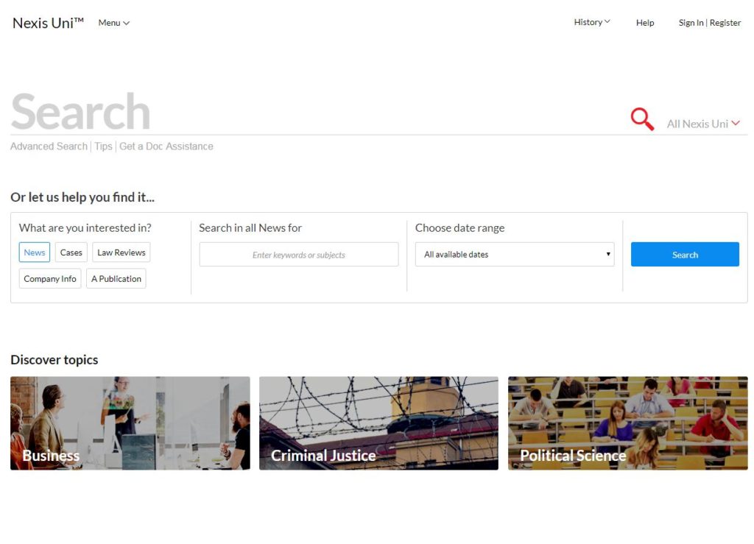Click the Help menu item

click(x=645, y=23)
